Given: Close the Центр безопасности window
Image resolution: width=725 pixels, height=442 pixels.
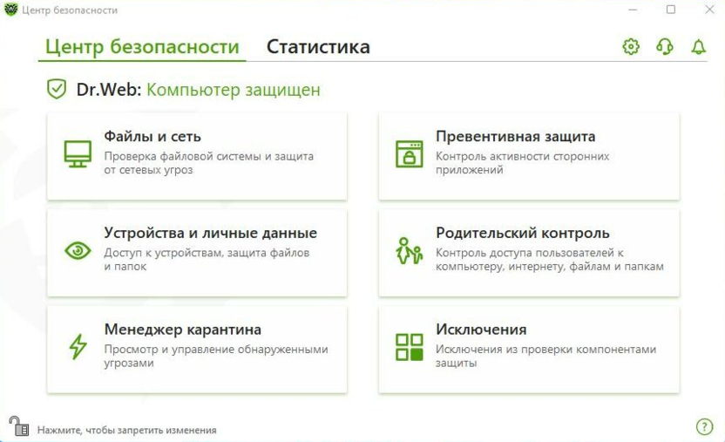Looking at the screenshot, I should click(x=709, y=10).
